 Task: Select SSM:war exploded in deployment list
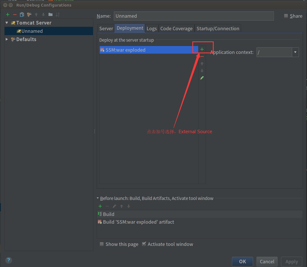[x=149, y=50]
